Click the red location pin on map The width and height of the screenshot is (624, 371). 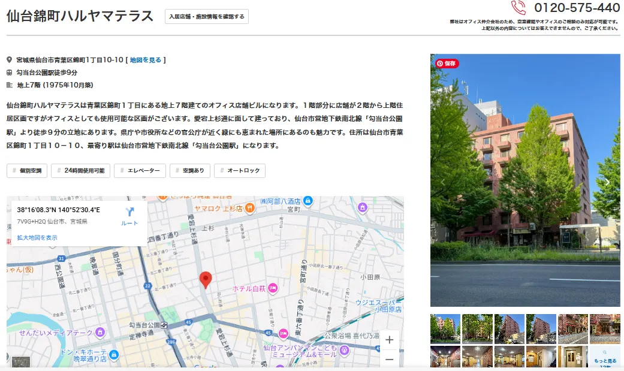click(206, 279)
